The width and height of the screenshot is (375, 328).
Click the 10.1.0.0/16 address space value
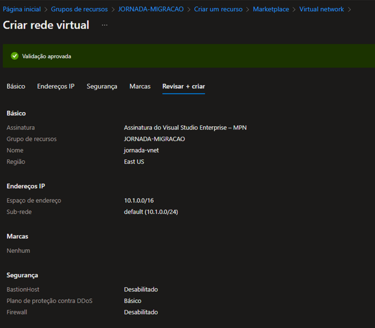[x=139, y=201]
